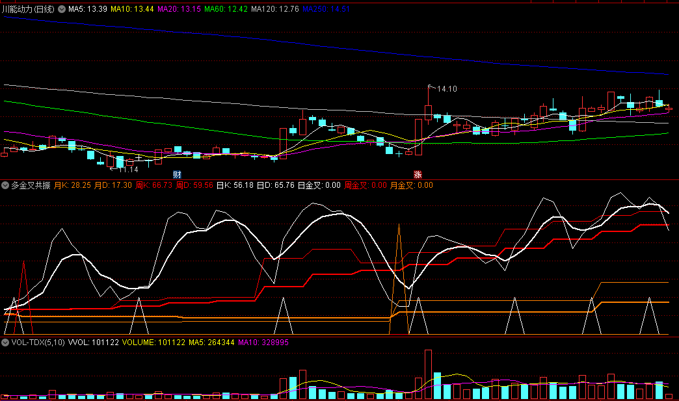Click the MA120: 12.76 label

coord(275,9)
